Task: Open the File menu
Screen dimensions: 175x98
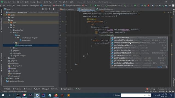Action: 5,2
